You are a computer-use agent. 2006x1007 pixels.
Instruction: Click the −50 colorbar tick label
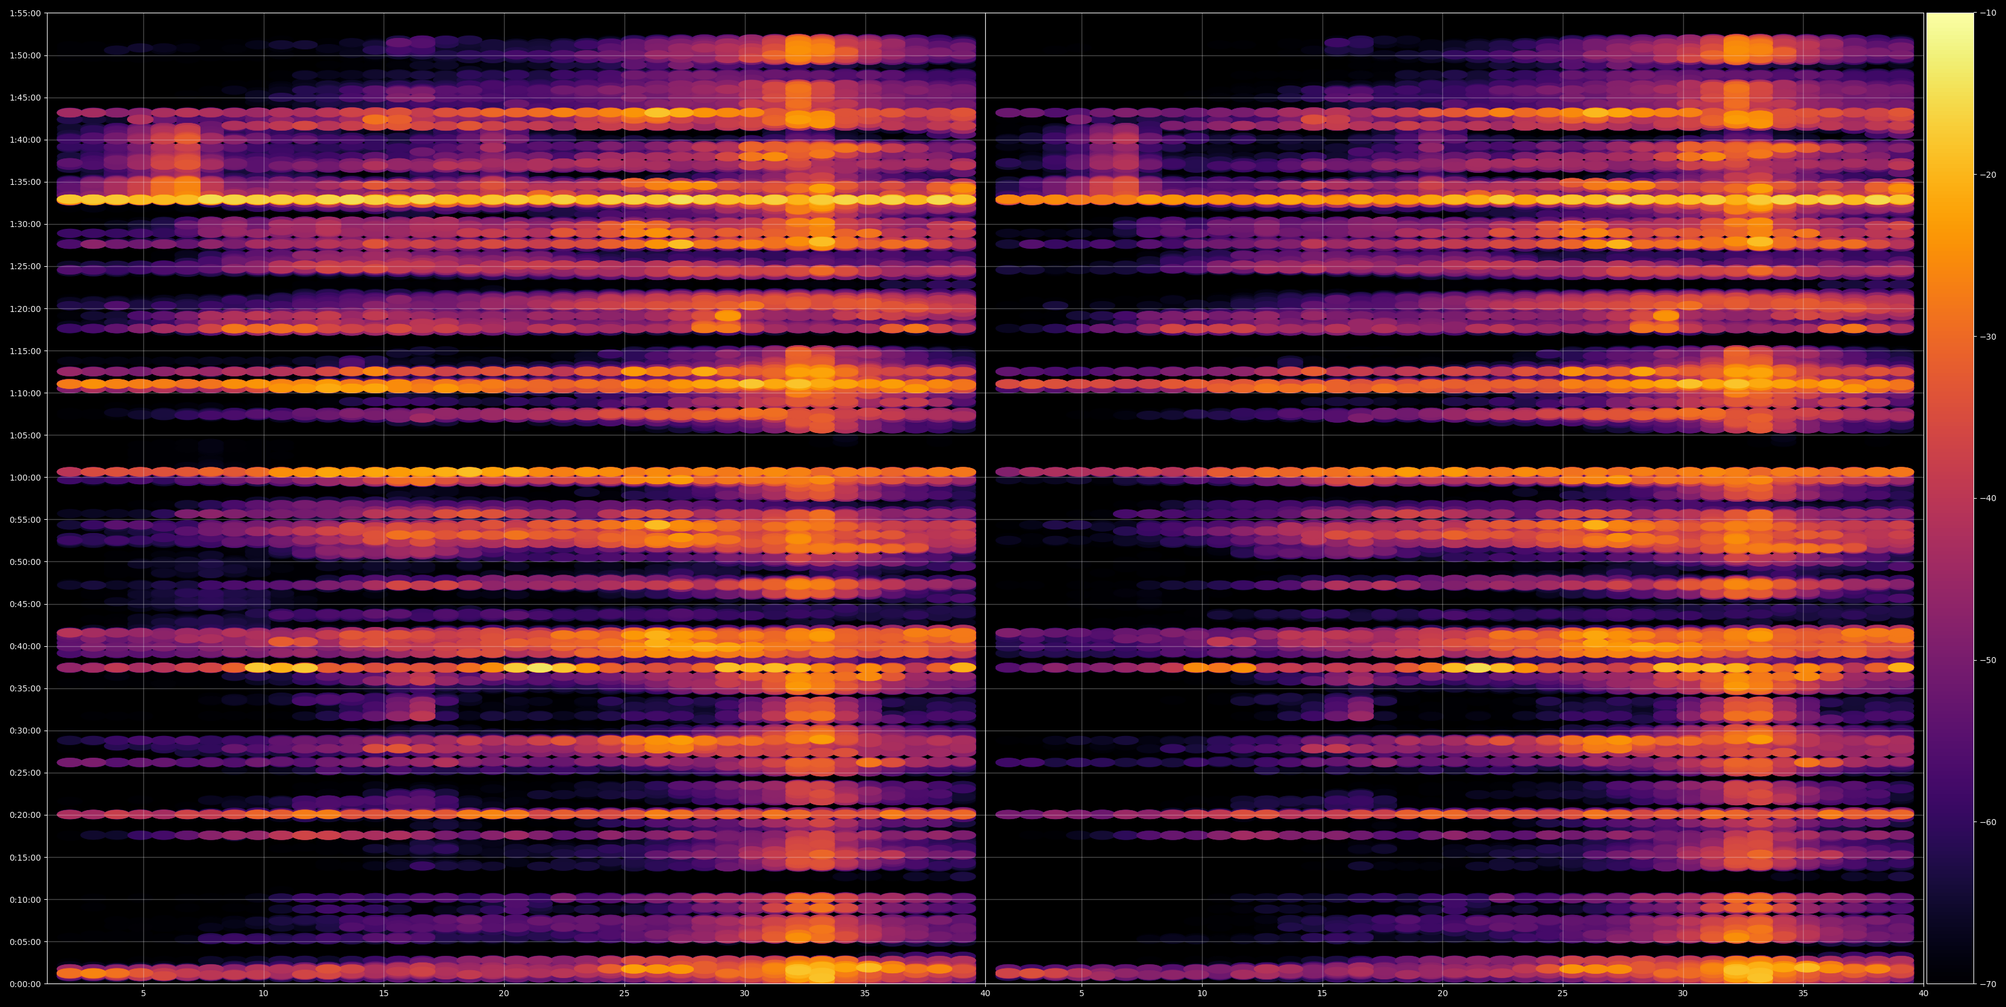coord(1988,661)
